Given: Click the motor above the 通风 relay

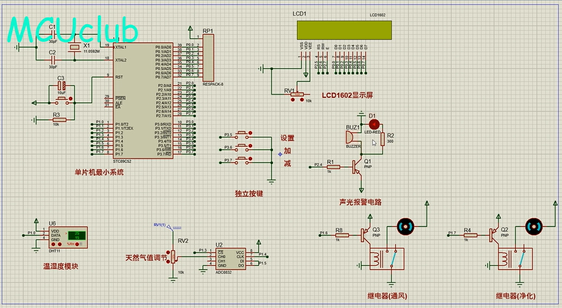Looking at the screenshot, I should (404, 226).
